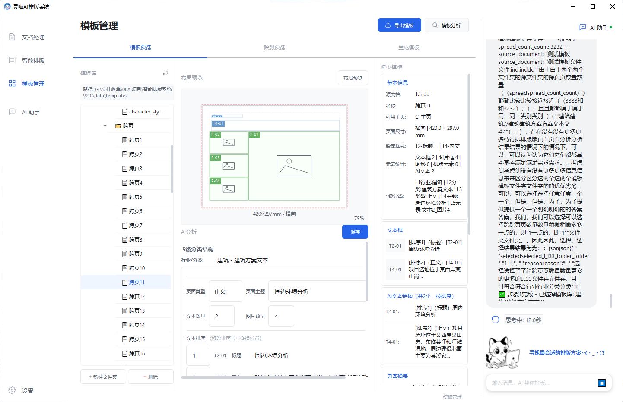Click the AI 助手 sidebar chat icon
The image size is (623, 402).
coord(12,112)
